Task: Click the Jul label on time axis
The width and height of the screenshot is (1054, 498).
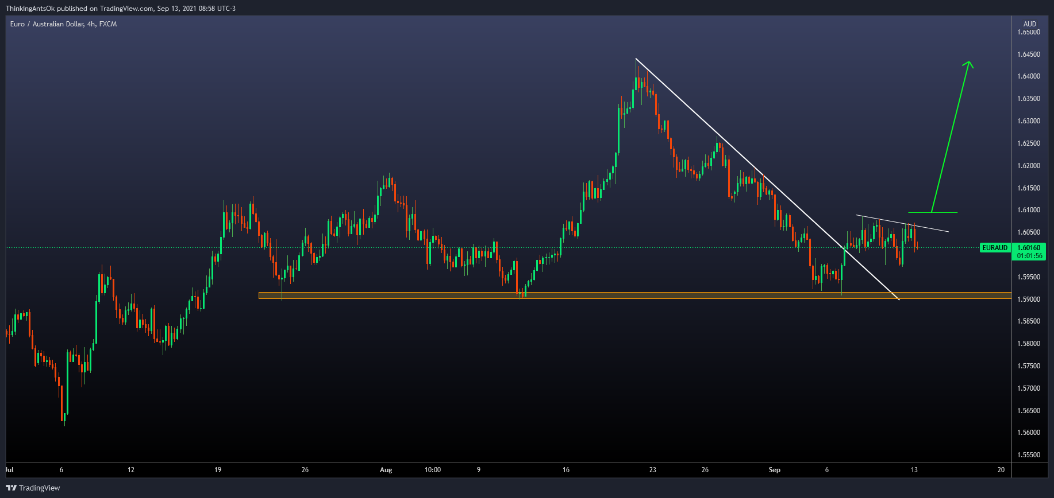Action: [x=9, y=470]
